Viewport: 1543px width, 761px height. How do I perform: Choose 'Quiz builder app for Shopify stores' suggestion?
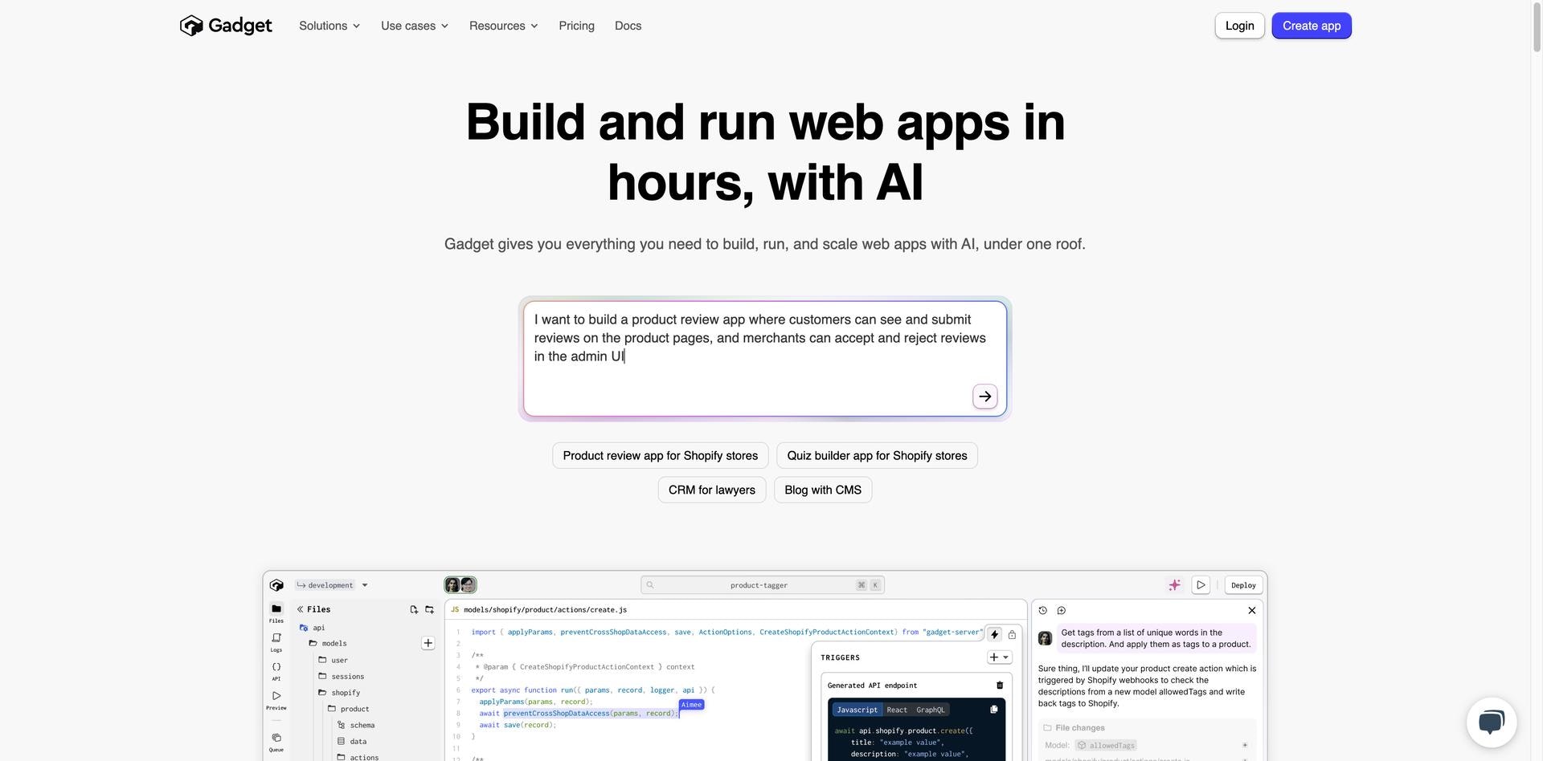[x=878, y=456]
